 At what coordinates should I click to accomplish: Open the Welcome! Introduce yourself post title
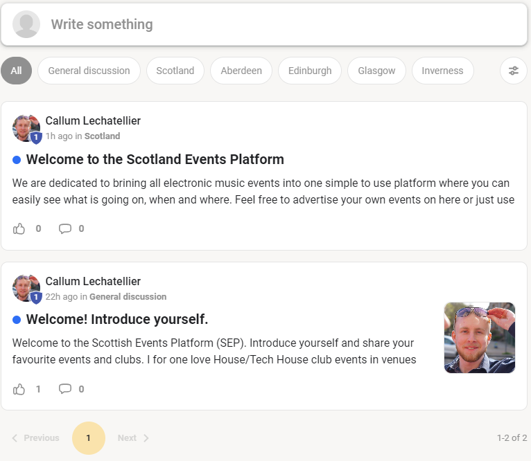[x=116, y=320]
